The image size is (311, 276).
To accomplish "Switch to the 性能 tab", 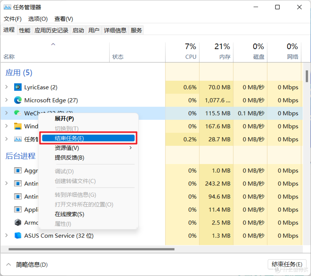I will point(24,30).
